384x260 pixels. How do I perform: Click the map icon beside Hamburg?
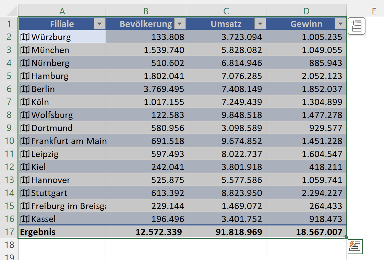[x=25, y=76]
